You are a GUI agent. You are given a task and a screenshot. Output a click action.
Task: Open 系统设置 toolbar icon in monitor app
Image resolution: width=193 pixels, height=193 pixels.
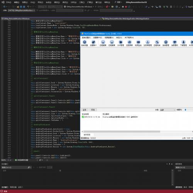(85, 43)
